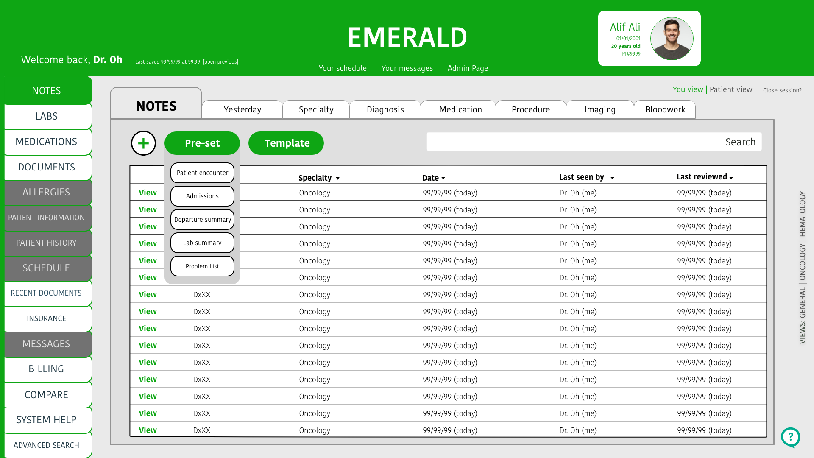Select the GENERAL view on right edge
Image resolution: width=814 pixels, height=458 pixels.
(802, 302)
